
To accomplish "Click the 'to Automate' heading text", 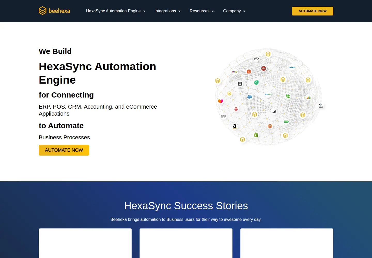I will (61, 126).
